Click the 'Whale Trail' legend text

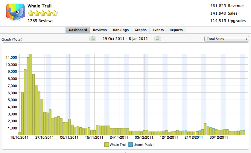click(x=118, y=145)
